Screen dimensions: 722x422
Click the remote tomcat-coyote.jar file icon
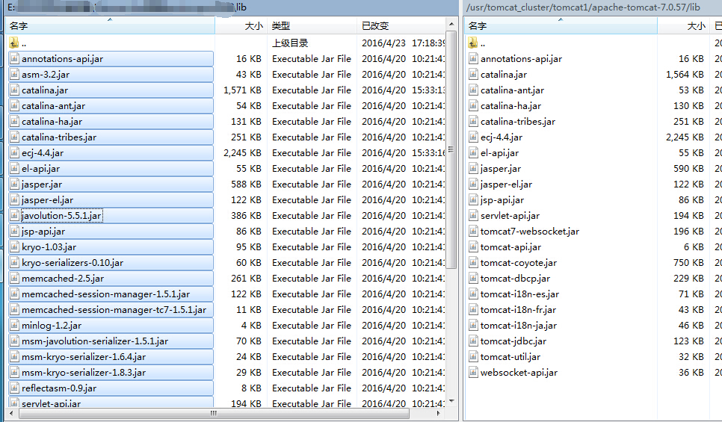(x=473, y=262)
